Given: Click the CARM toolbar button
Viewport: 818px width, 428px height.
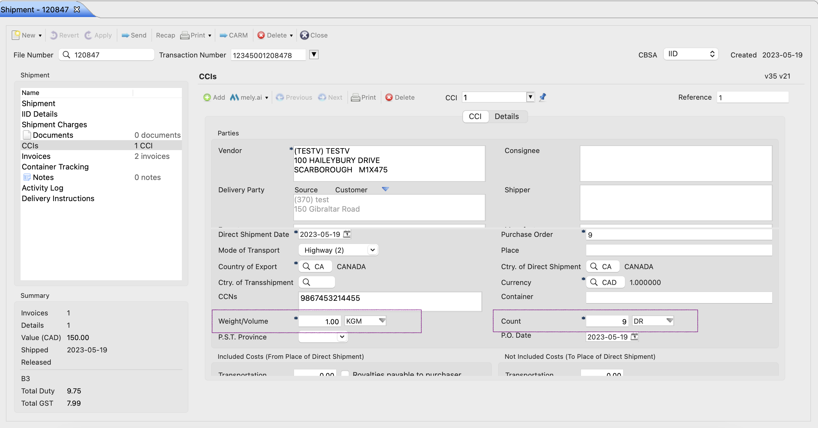Looking at the screenshot, I should click(233, 35).
